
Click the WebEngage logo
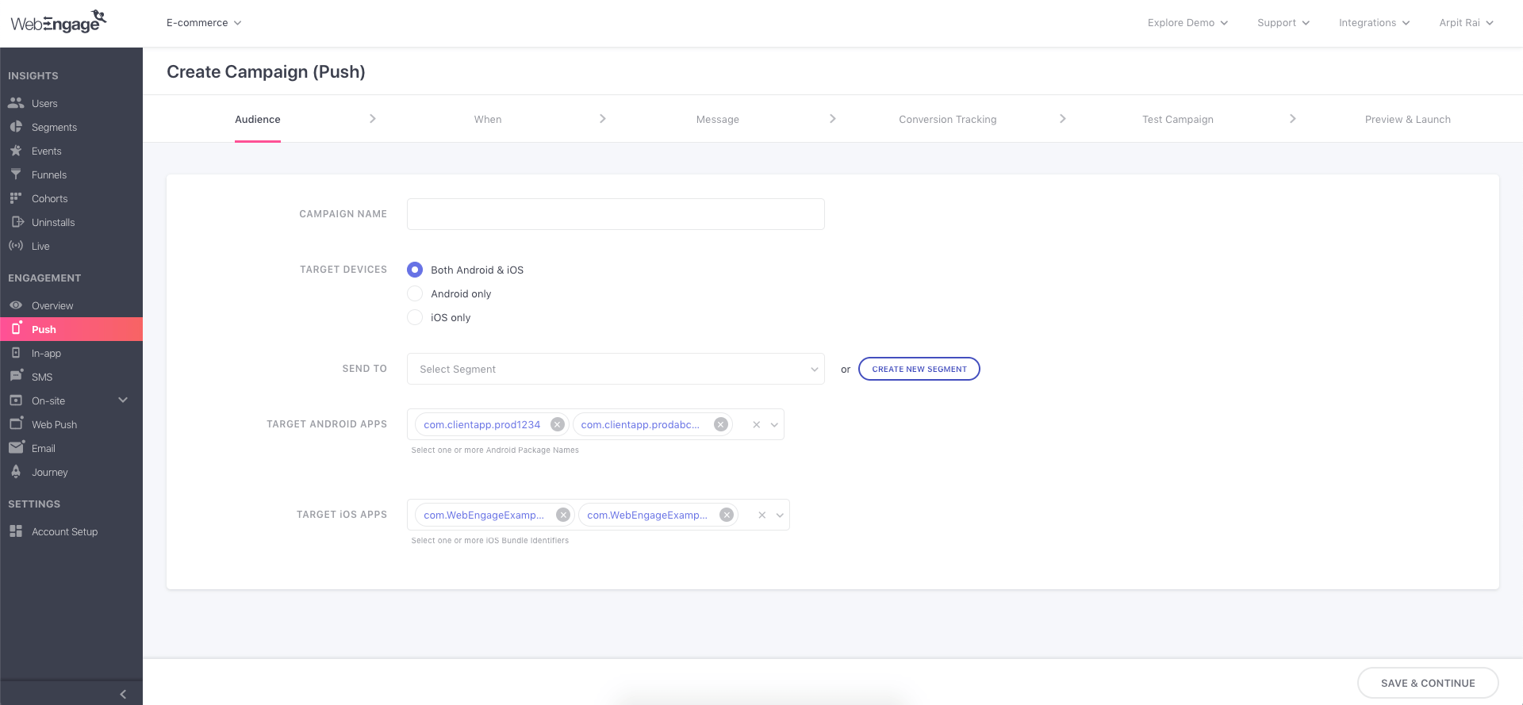pyautogui.click(x=58, y=21)
